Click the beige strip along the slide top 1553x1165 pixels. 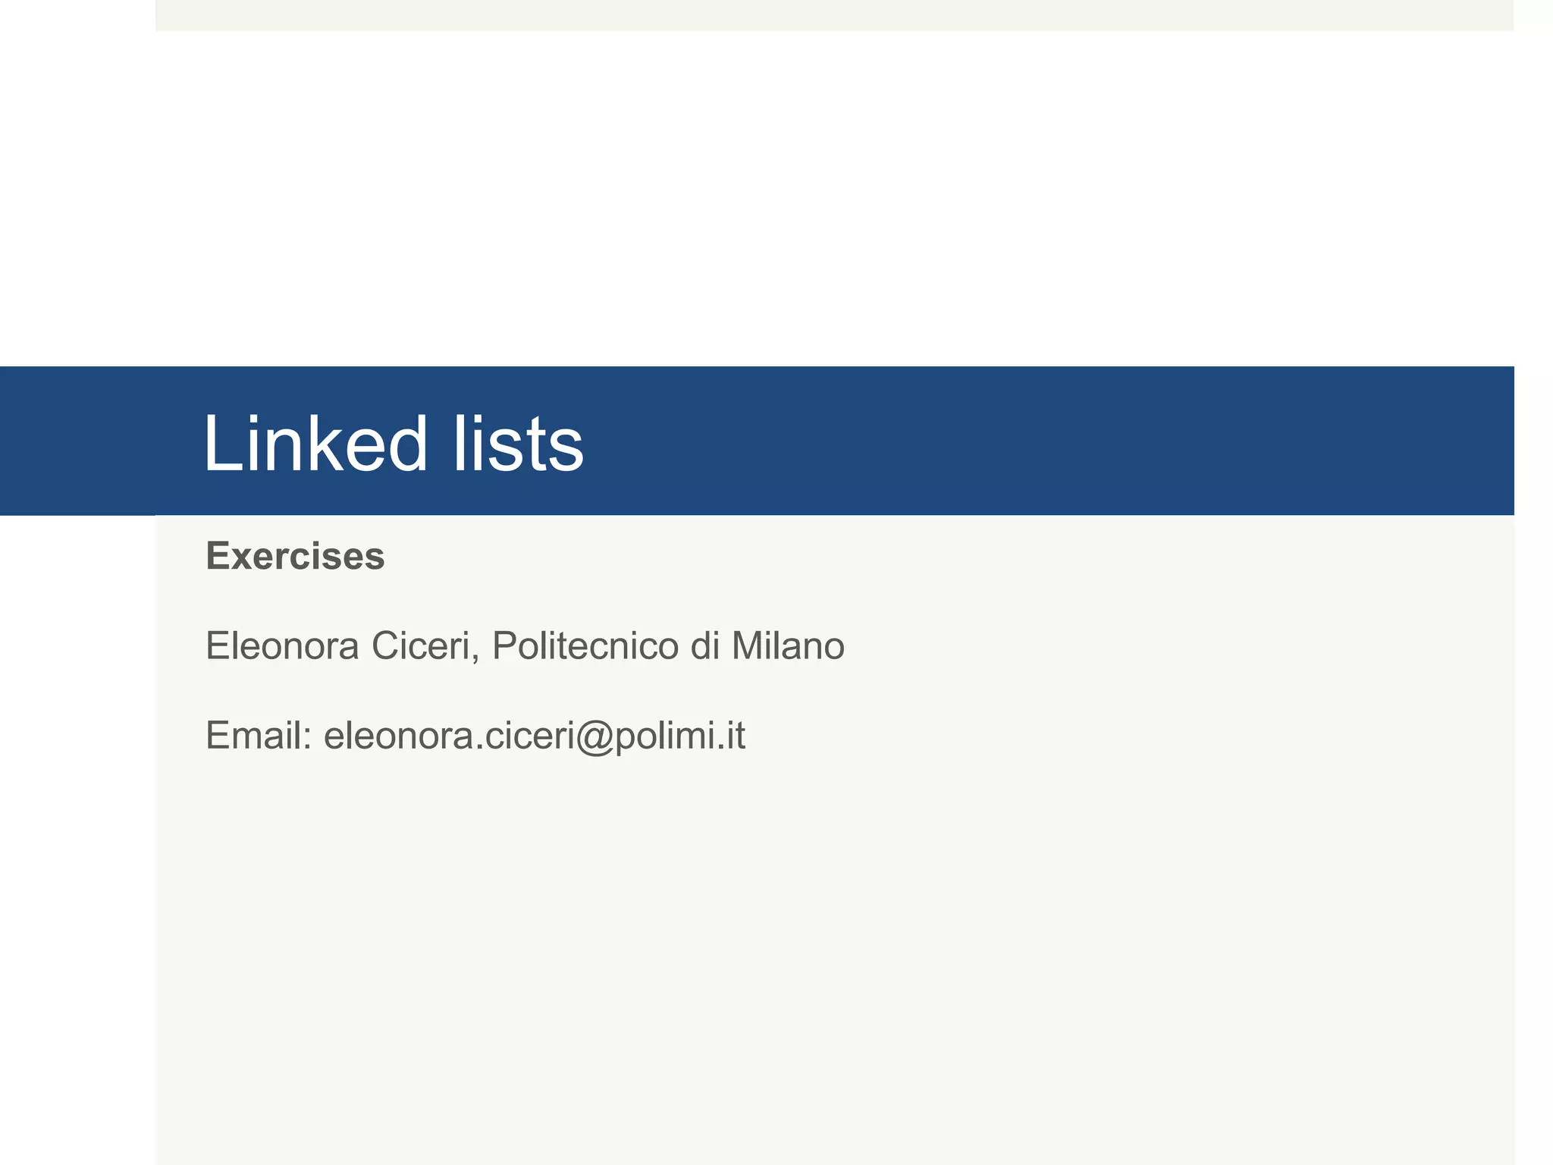point(834,15)
